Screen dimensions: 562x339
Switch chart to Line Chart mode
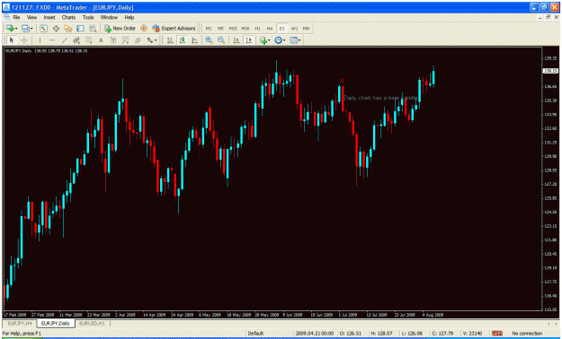[194, 40]
